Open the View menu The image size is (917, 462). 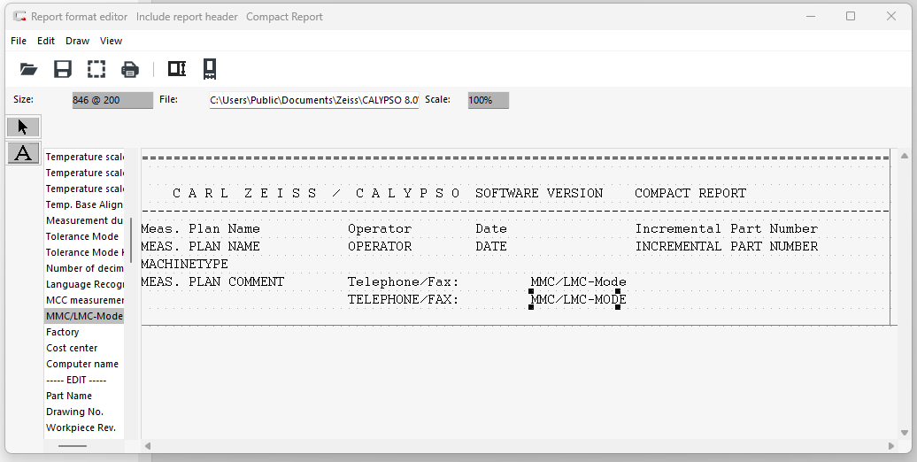click(111, 41)
